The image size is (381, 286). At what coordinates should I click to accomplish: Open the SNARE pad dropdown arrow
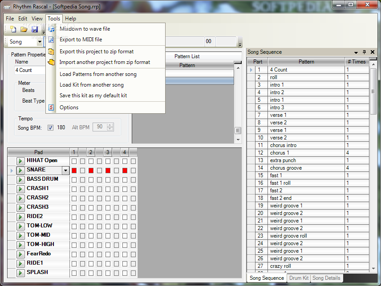click(x=65, y=171)
